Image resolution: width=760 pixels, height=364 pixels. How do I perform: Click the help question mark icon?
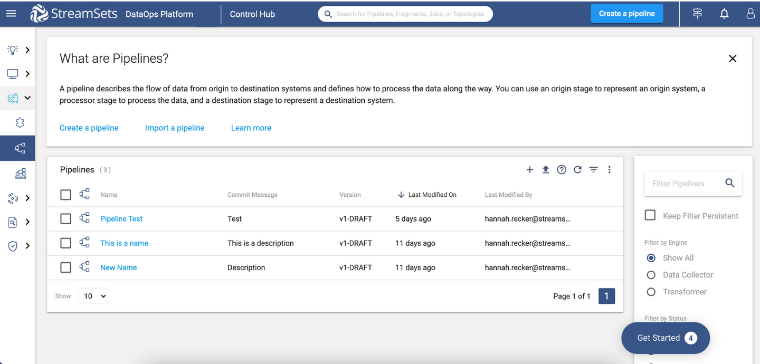(562, 170)
